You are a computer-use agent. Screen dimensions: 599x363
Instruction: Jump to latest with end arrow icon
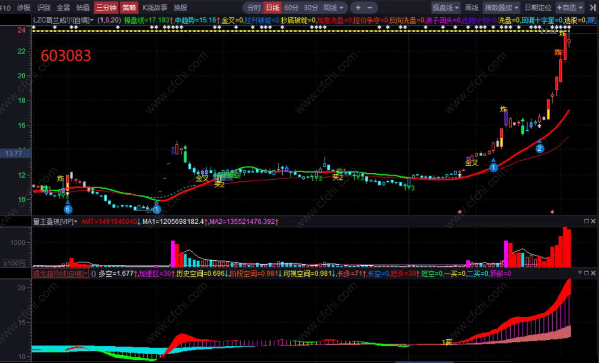pyautogui.click(x=593, y=8)
